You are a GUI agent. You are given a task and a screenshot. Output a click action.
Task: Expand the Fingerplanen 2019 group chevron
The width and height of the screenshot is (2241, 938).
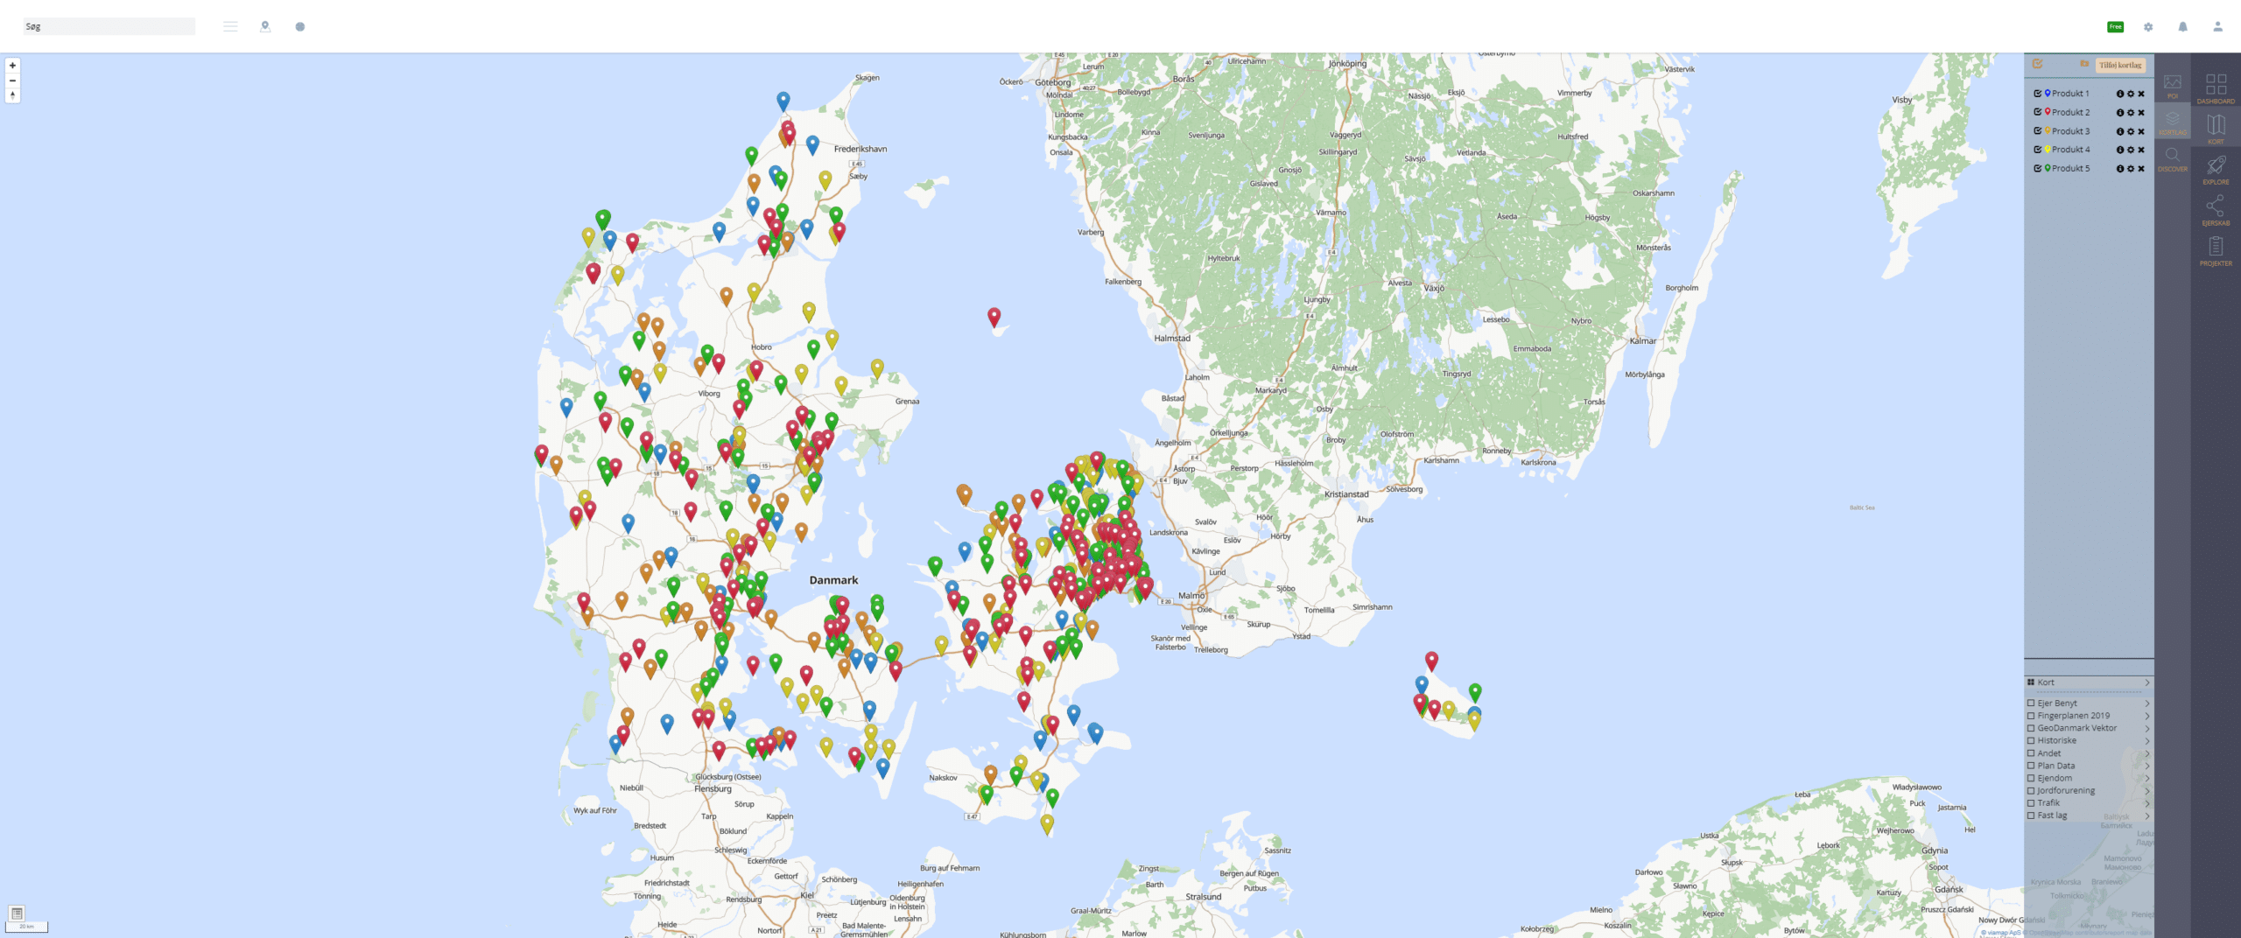click(2147, 716)
